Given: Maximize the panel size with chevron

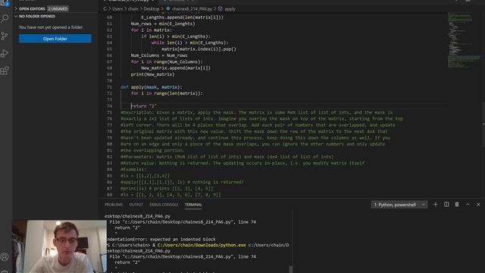Looking at the screenshot, I should pyautogui.click(x=468, y=204).
